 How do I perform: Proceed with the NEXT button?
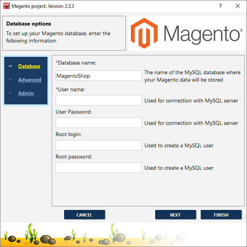pos(176,215)
